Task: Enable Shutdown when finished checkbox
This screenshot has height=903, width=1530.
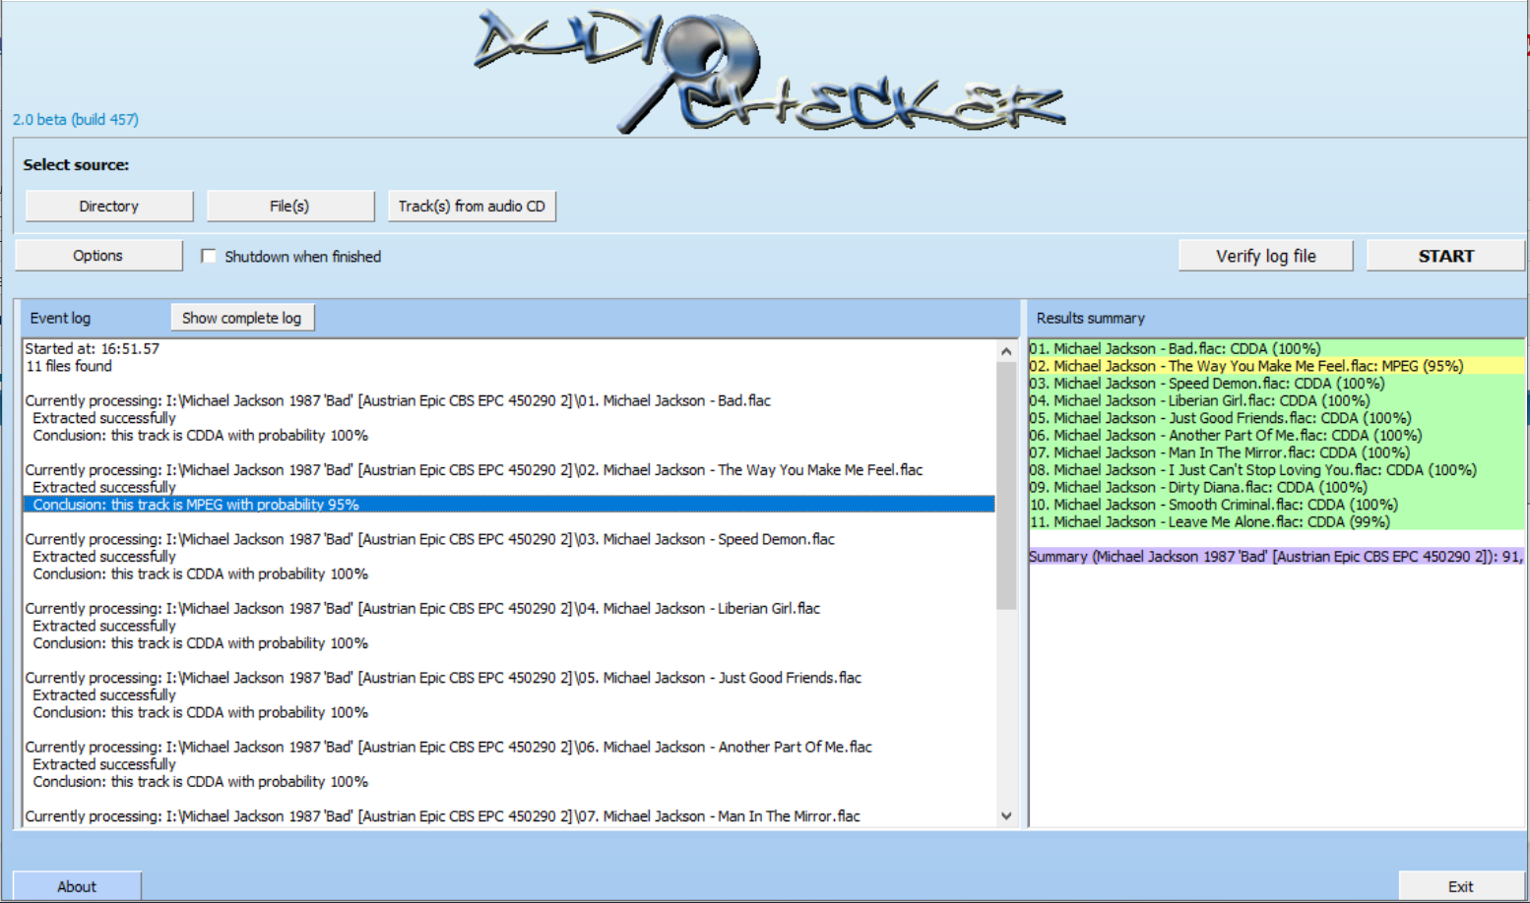Action: click(x=208, y=256)
